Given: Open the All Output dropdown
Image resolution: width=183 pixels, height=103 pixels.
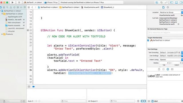Looking at the screenshot, I should point(93,101).
